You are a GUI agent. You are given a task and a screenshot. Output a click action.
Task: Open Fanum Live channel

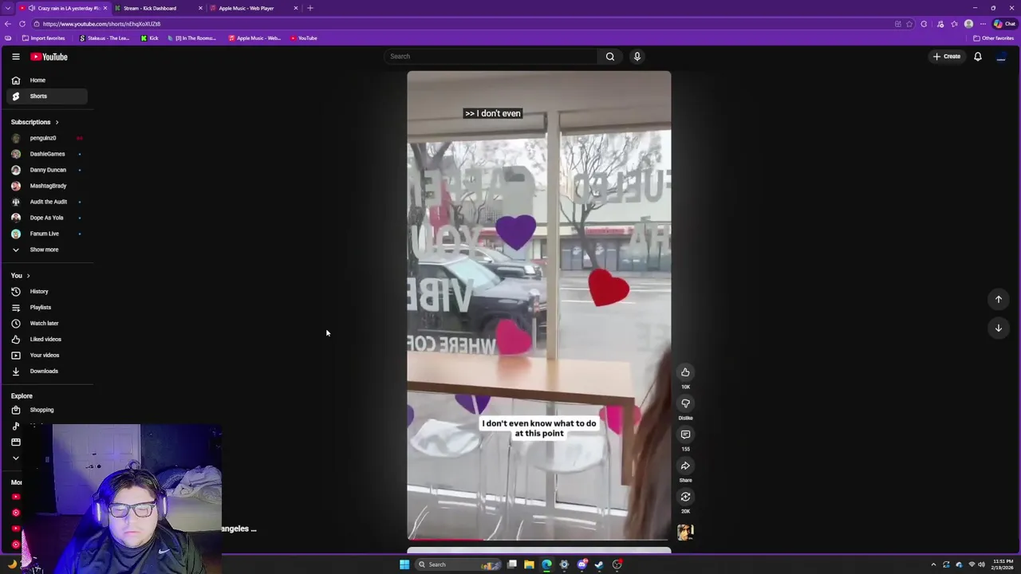(46, 234)
